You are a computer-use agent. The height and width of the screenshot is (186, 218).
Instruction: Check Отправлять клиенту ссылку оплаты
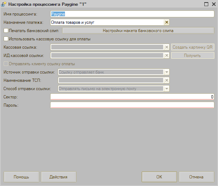[x=5, y=64]
